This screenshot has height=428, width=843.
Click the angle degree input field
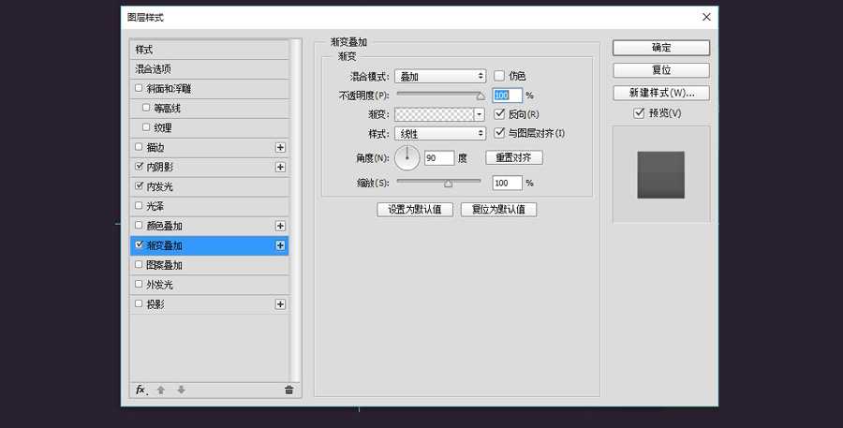[x=438, y=158]
